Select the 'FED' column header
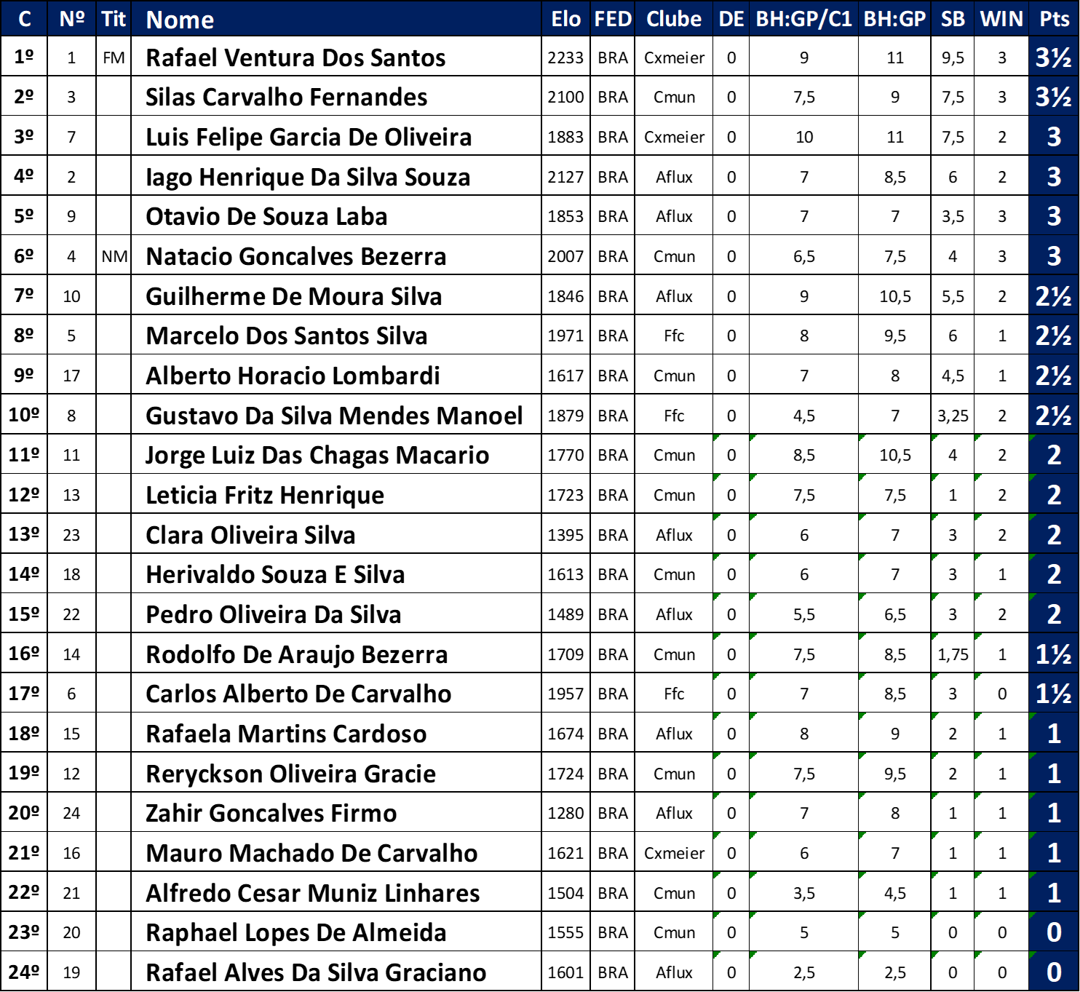 [x=612, y=19]
